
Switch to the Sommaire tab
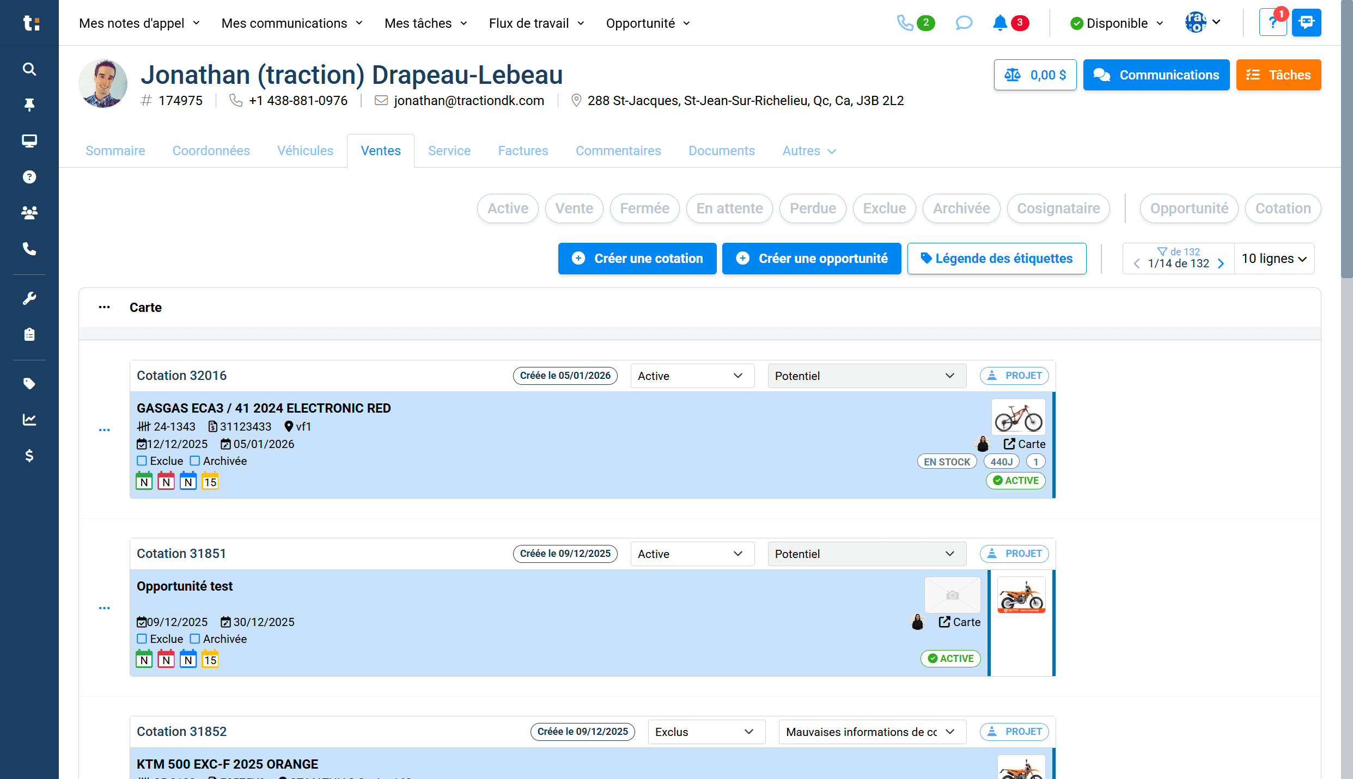pyautogui.click(x=115, y=151)
